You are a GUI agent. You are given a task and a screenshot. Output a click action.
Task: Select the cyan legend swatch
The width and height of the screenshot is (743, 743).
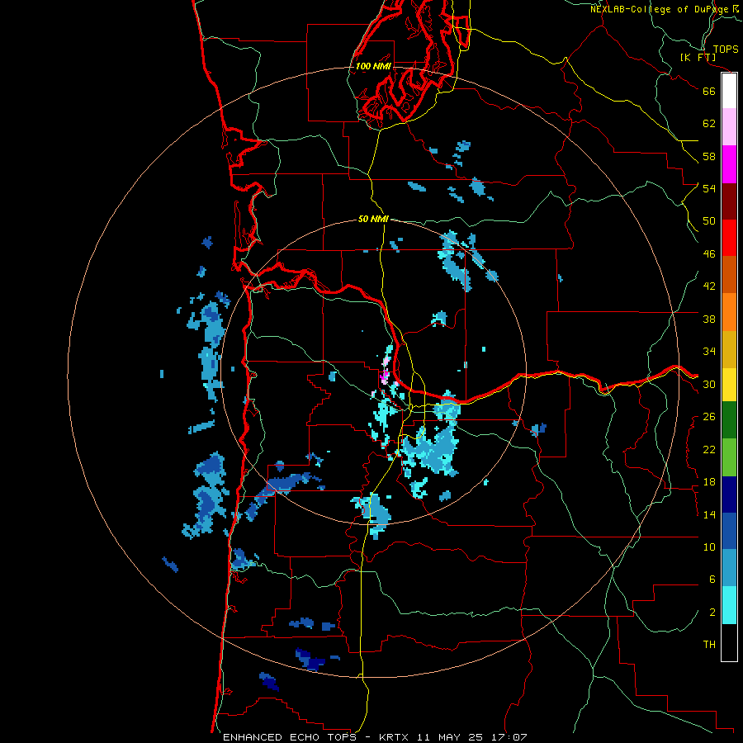pyautogui.click(x=729, y=605)
